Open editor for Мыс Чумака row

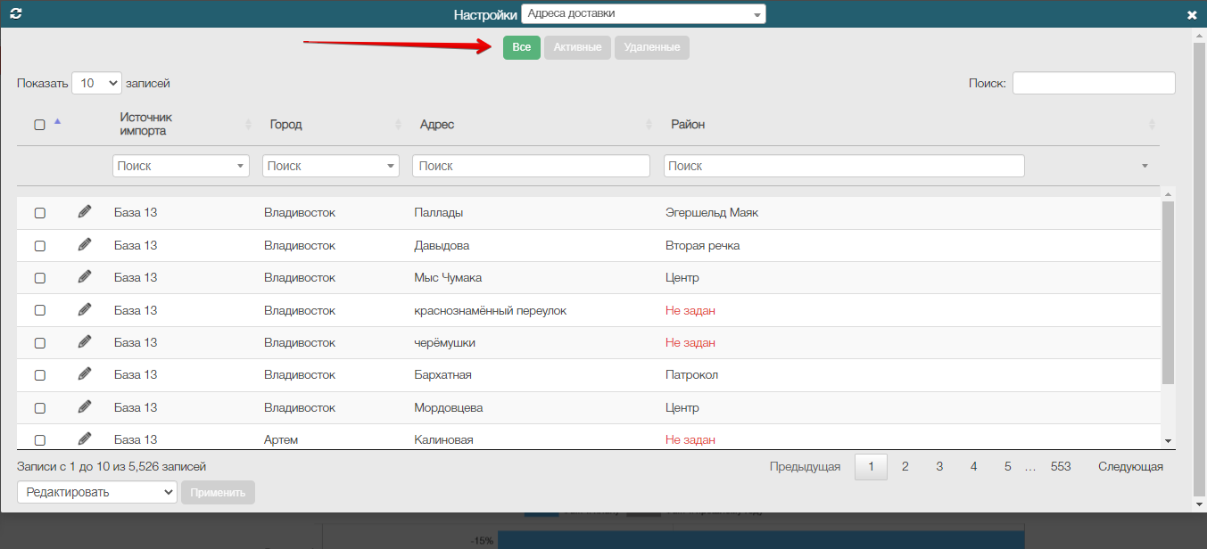[x=85, y=276]
